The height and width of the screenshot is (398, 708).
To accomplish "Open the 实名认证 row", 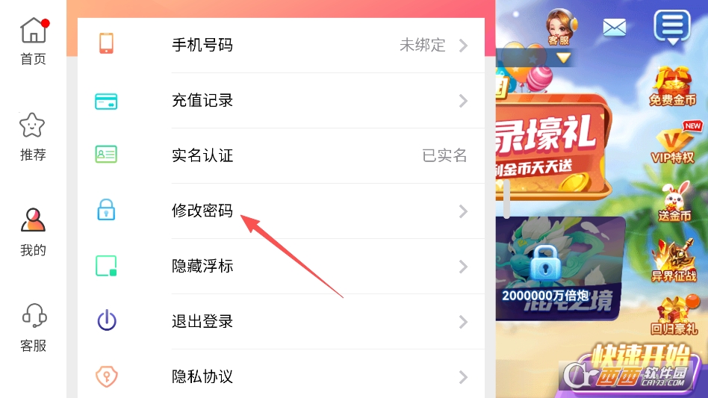I will (x=281, y=155).
